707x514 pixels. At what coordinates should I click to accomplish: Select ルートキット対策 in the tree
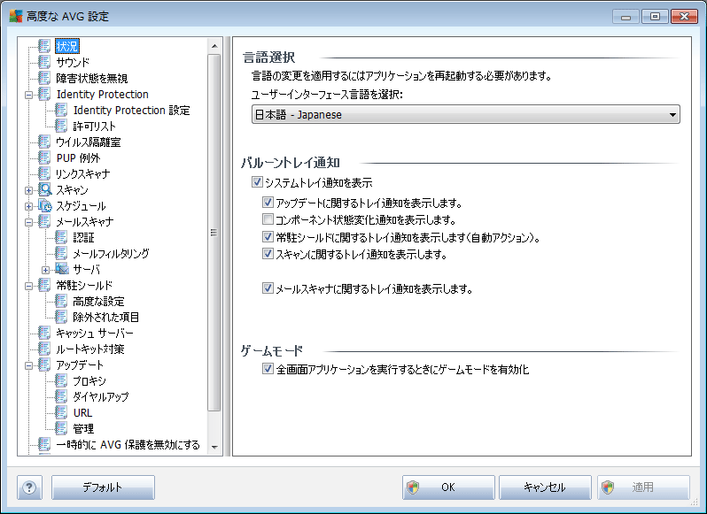tap(90, 349)
